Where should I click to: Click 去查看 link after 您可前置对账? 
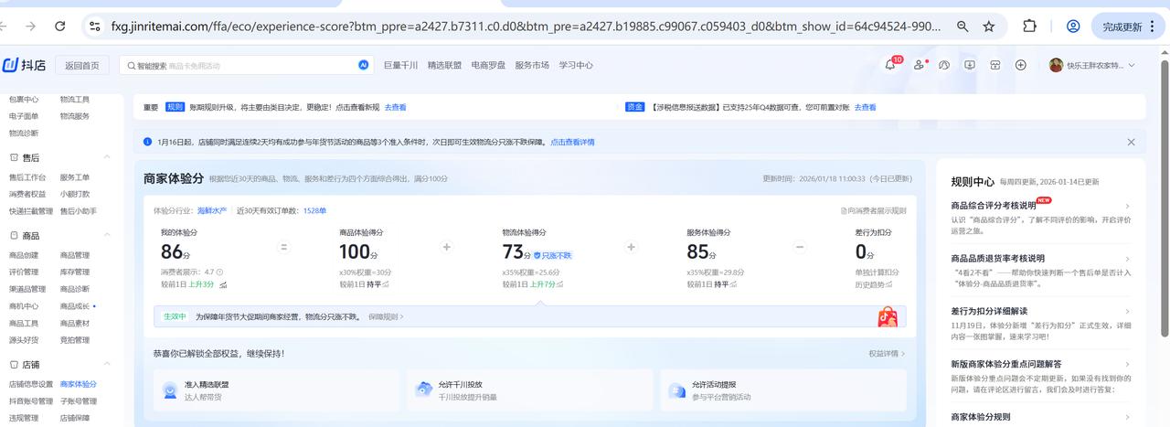pyautogui.click(x=865, y=107)
